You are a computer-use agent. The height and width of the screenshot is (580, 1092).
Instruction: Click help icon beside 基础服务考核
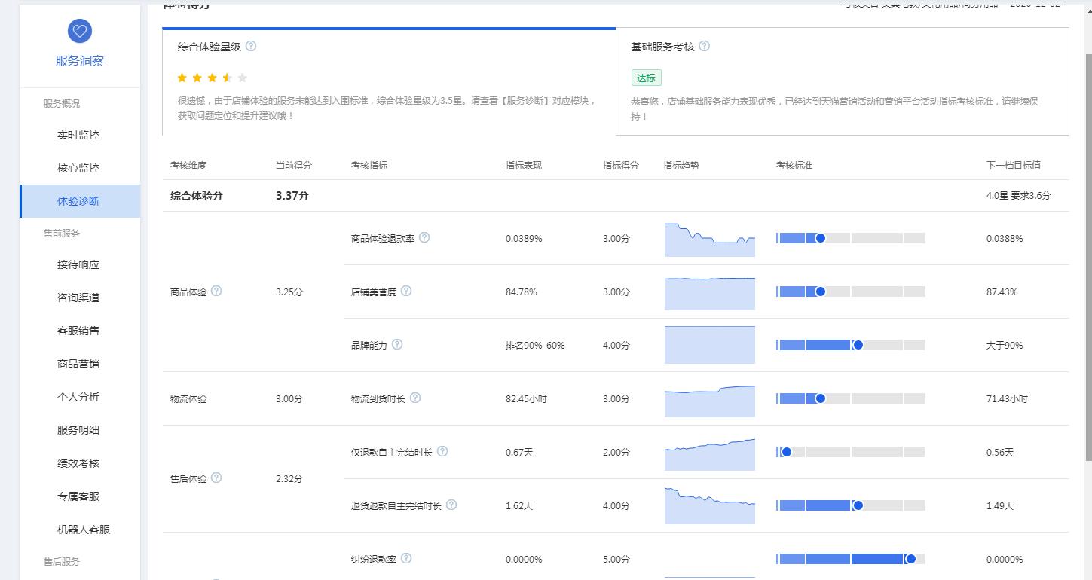(704, 46)
